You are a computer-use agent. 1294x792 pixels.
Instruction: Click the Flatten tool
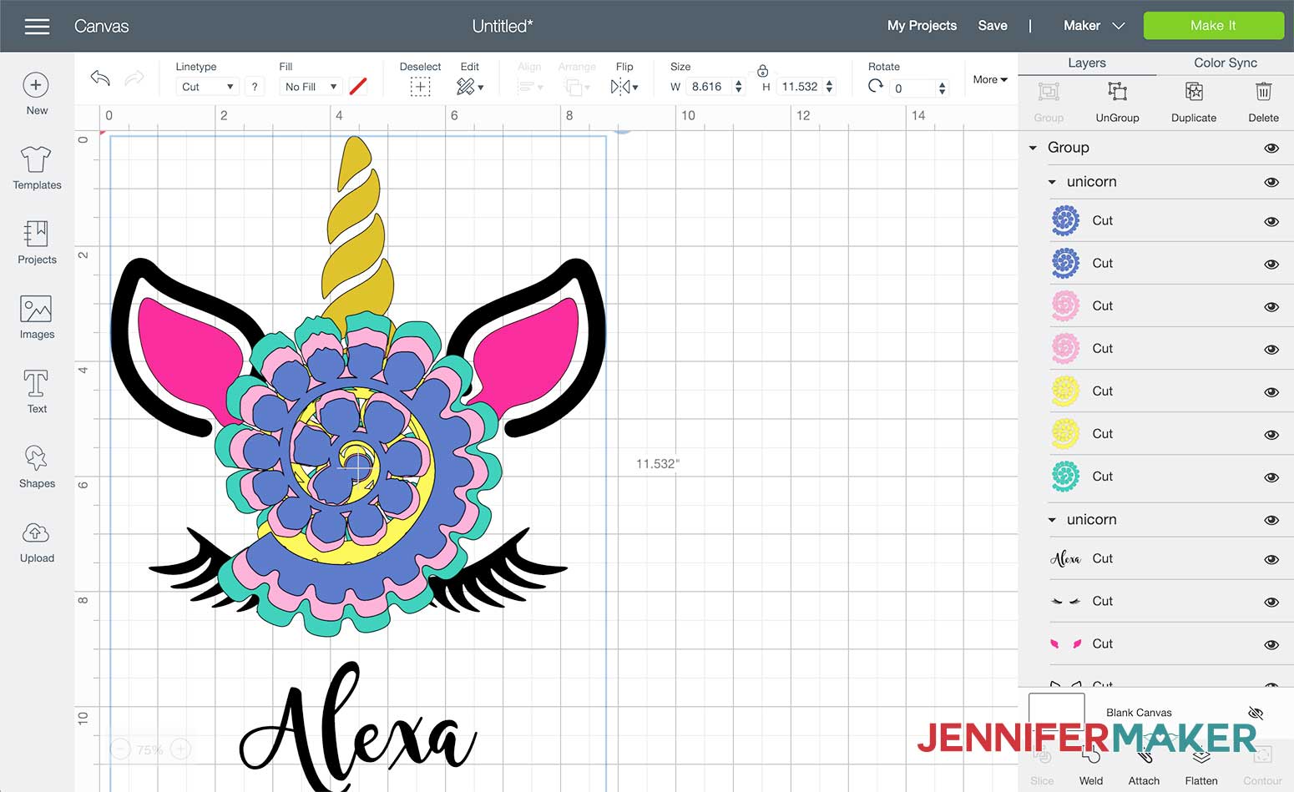coord(1201,755)
